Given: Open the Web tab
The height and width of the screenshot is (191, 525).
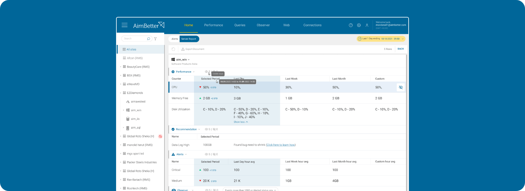Looking at the screenshot, I should coord(286,25).
